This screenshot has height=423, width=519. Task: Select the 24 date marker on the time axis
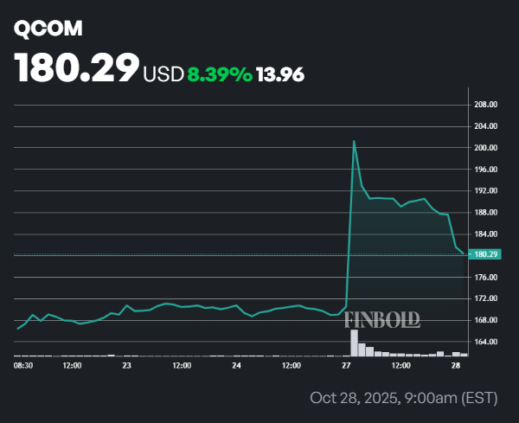(236, 366)
